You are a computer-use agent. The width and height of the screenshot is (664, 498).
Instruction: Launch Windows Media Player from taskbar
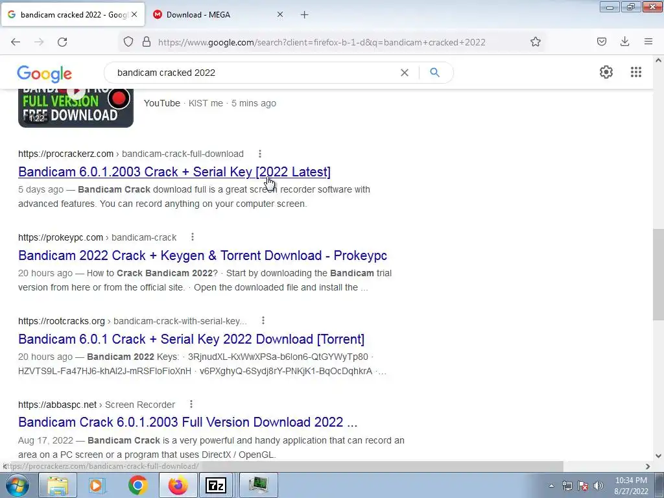tap(97, 485)
